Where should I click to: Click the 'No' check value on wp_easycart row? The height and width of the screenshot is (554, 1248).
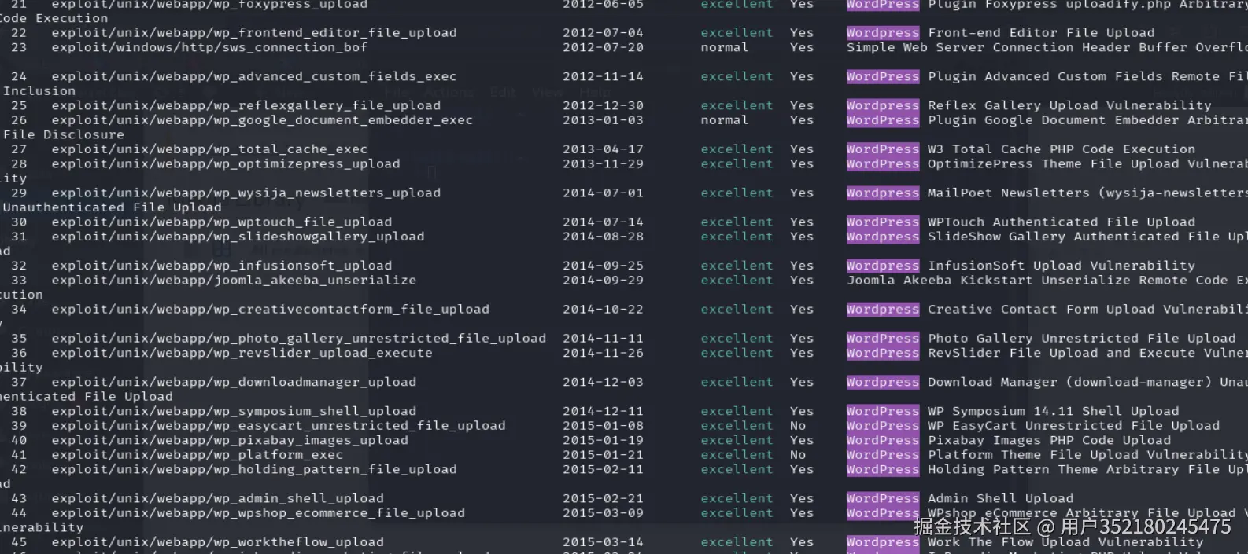pyautogui.click(x=798, y=426)
